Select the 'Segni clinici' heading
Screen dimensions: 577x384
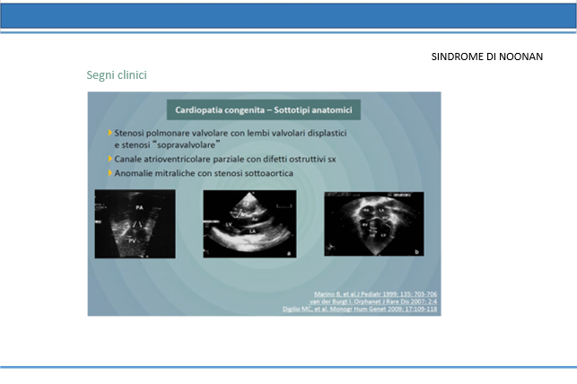pyautogui.click(x=117, y=75)
